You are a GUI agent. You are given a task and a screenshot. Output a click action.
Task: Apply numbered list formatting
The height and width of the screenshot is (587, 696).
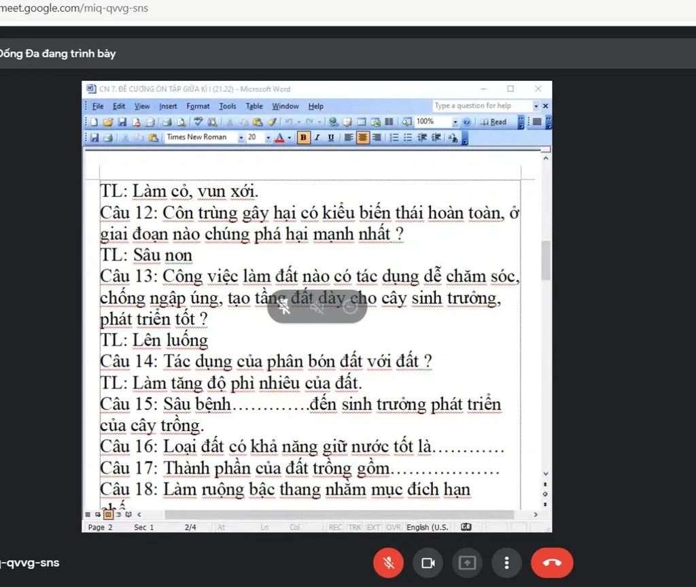(394, 137)
